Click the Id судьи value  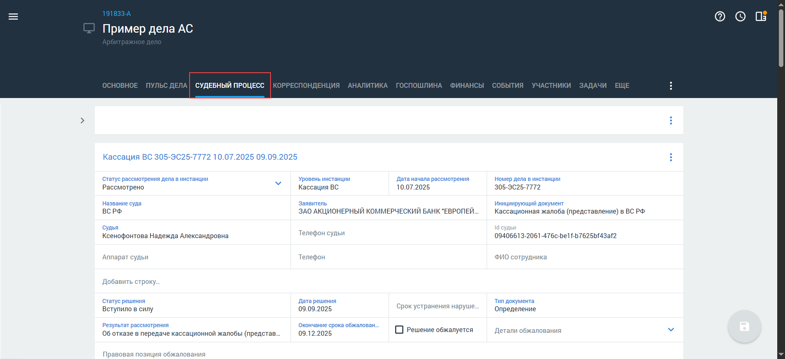(555, 236)
